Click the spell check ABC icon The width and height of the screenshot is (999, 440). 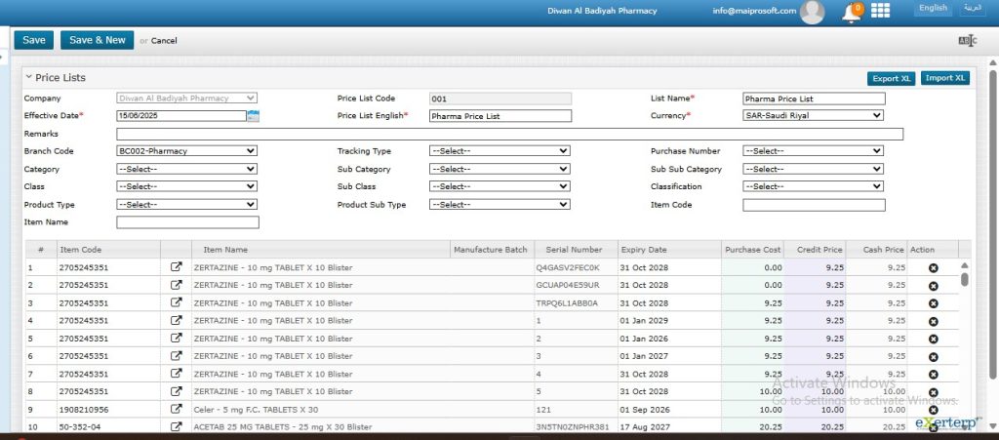pyautogui.click(x=967, y=41)
